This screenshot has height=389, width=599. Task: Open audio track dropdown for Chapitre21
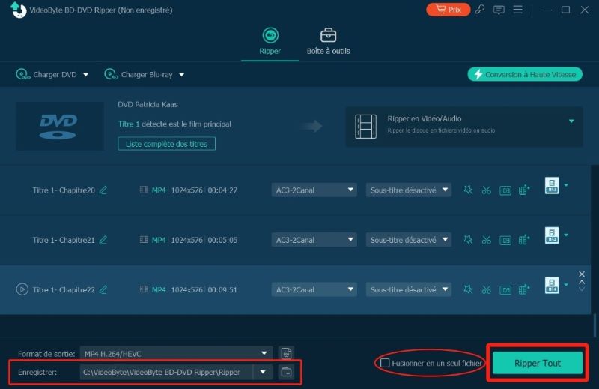tap(314, 240)
